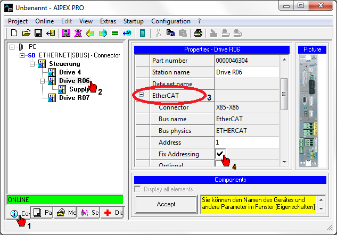Click the Drive R07 device icon

[x=52, y=98]
